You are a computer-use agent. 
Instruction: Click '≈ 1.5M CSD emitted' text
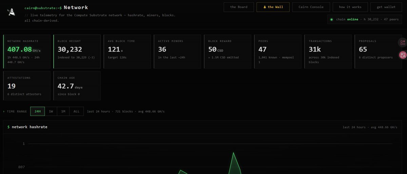pyautogui.click(x=224, y=58)
